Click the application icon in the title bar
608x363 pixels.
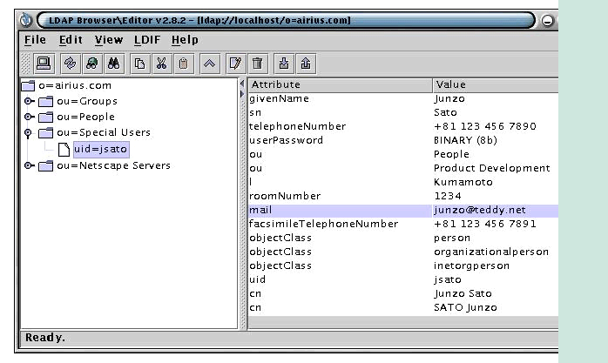pyautogui.click(x=26, y=20)
